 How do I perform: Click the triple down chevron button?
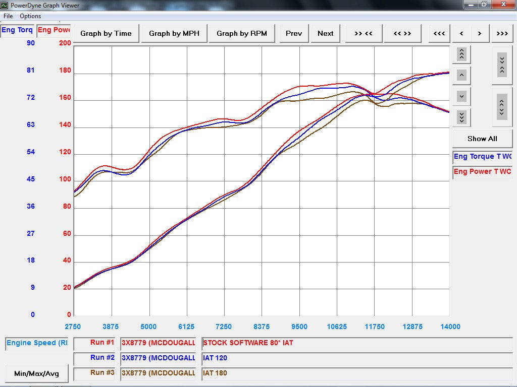tap(461, 117)
